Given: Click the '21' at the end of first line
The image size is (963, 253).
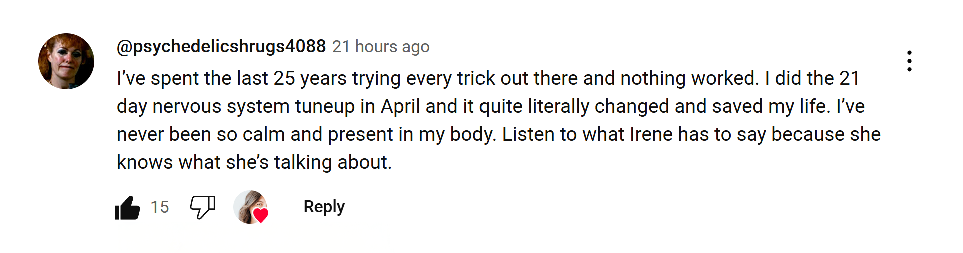Looking at the screenshot, I should click(x=849, y=78).
